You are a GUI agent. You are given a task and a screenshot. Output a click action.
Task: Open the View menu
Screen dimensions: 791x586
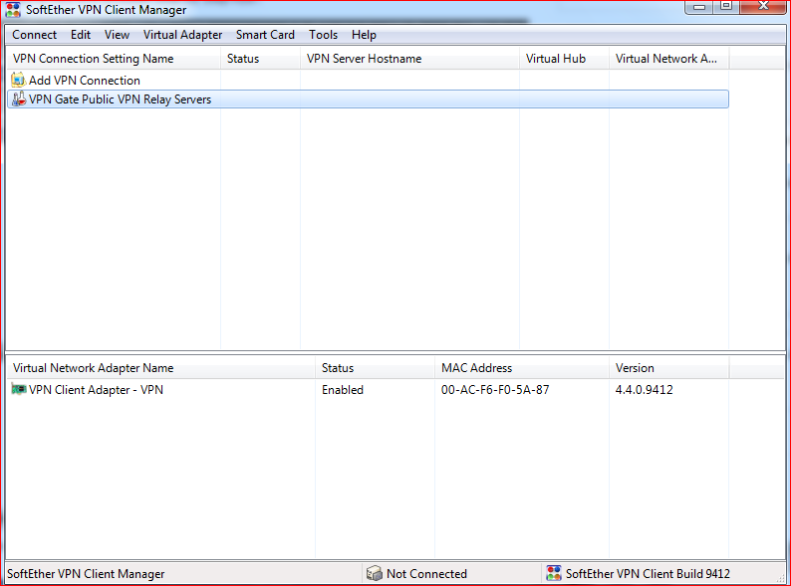(x=117, y=35)
